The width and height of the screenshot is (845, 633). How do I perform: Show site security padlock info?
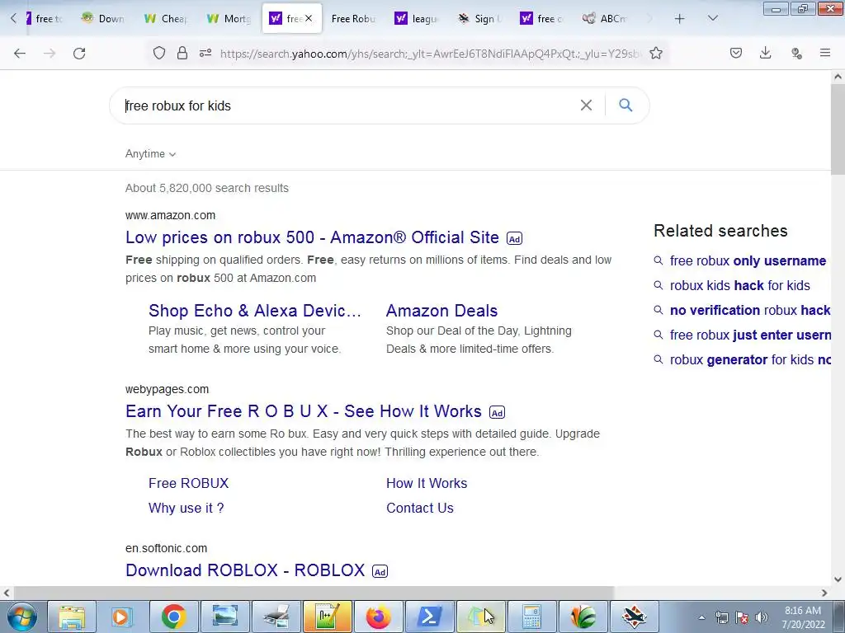(182, 53)
